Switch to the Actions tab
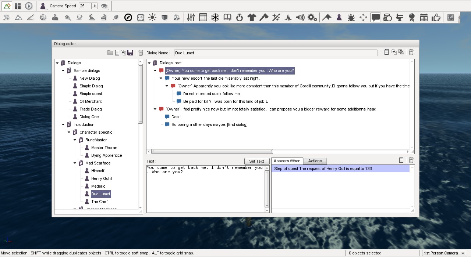471x257 pixels. (x=315, y=161)
